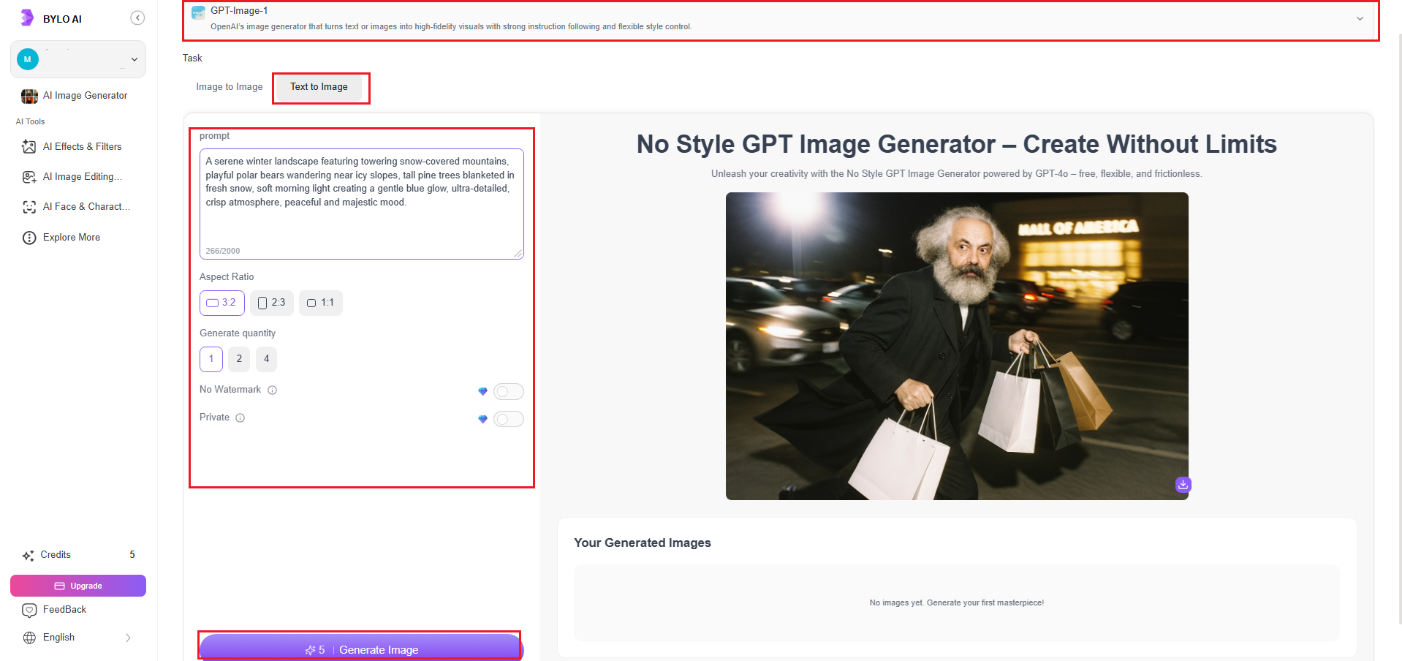Enable the No Watermark option

click(x=509, y=391)
